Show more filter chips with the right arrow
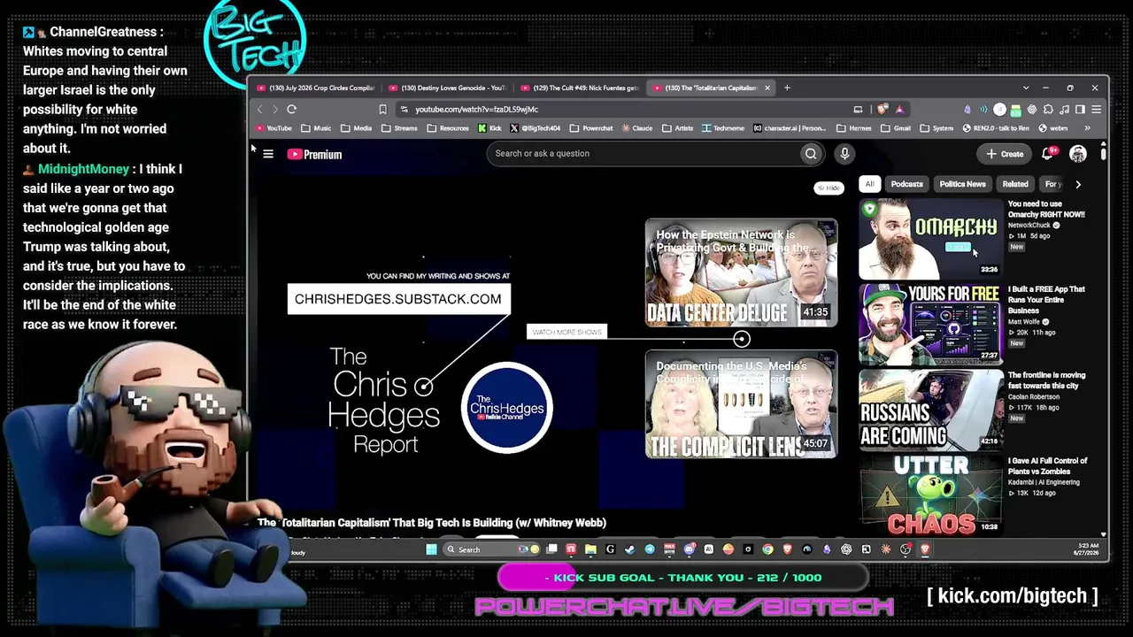Image resolution: width=1133 pixels, height=637 pixels. [1078, 184]
